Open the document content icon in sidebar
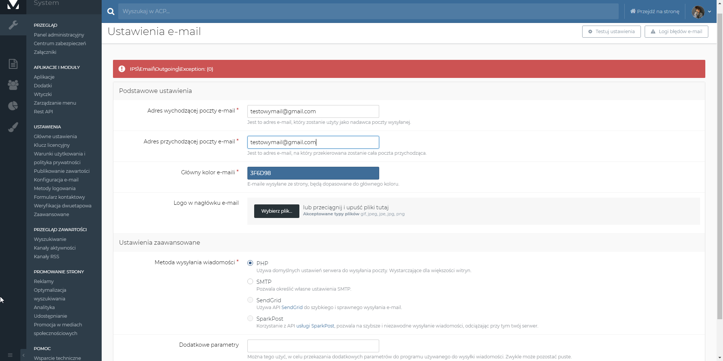723x361 pixels. [13, 64]
